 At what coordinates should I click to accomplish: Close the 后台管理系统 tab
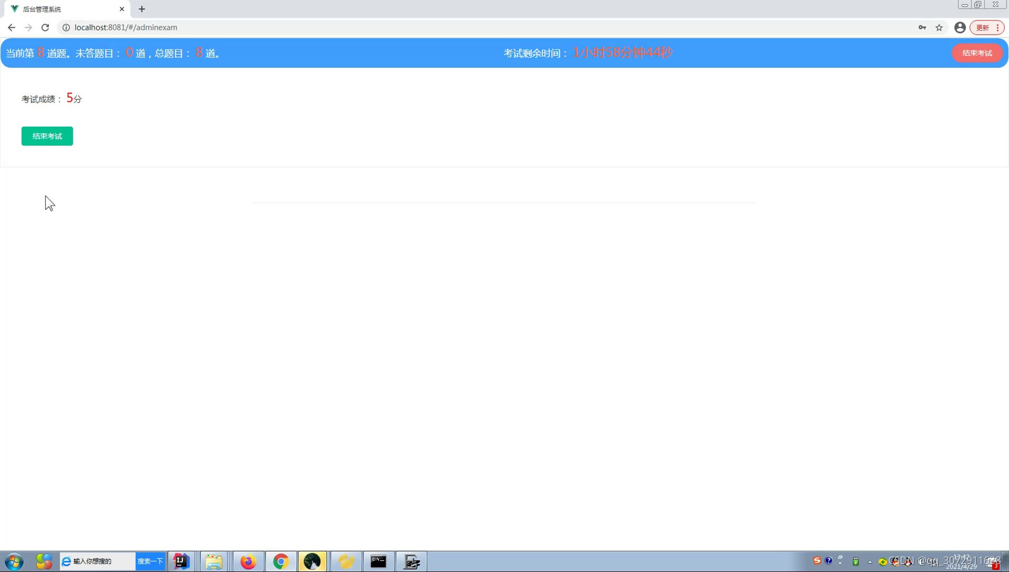pos(122,9)
